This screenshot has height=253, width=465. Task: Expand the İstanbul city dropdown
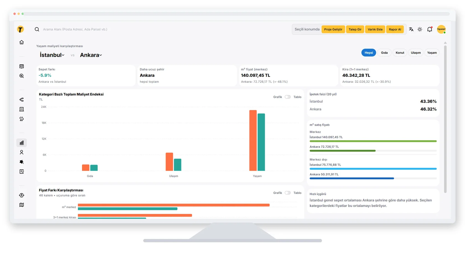(52, 55)
